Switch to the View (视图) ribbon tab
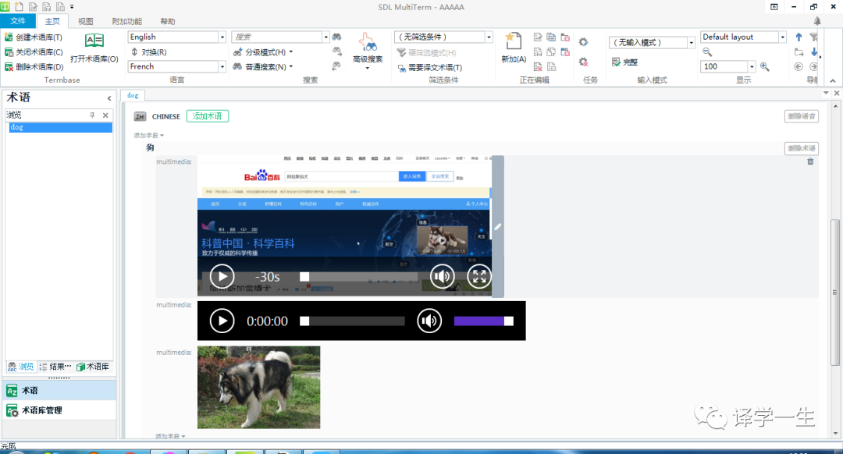 click(x=86, y=22)
